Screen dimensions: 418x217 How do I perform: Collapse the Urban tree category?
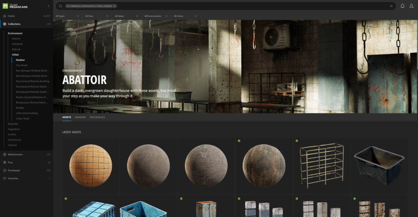click(x=15, y=55)
